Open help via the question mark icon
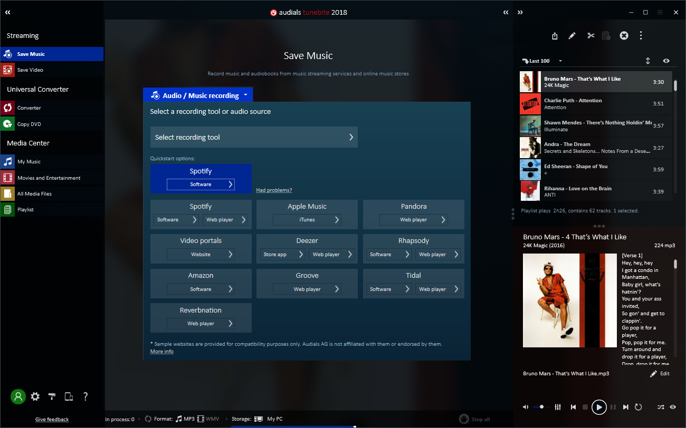Screen dimensions: 686x428 [x=85, y=396]
